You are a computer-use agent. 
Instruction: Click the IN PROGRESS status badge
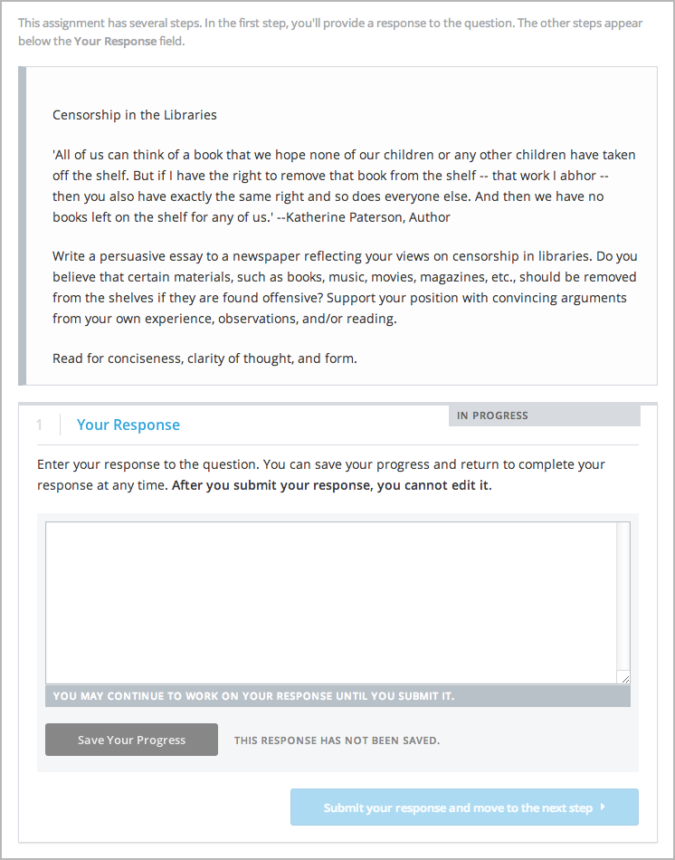pos(492,416)
